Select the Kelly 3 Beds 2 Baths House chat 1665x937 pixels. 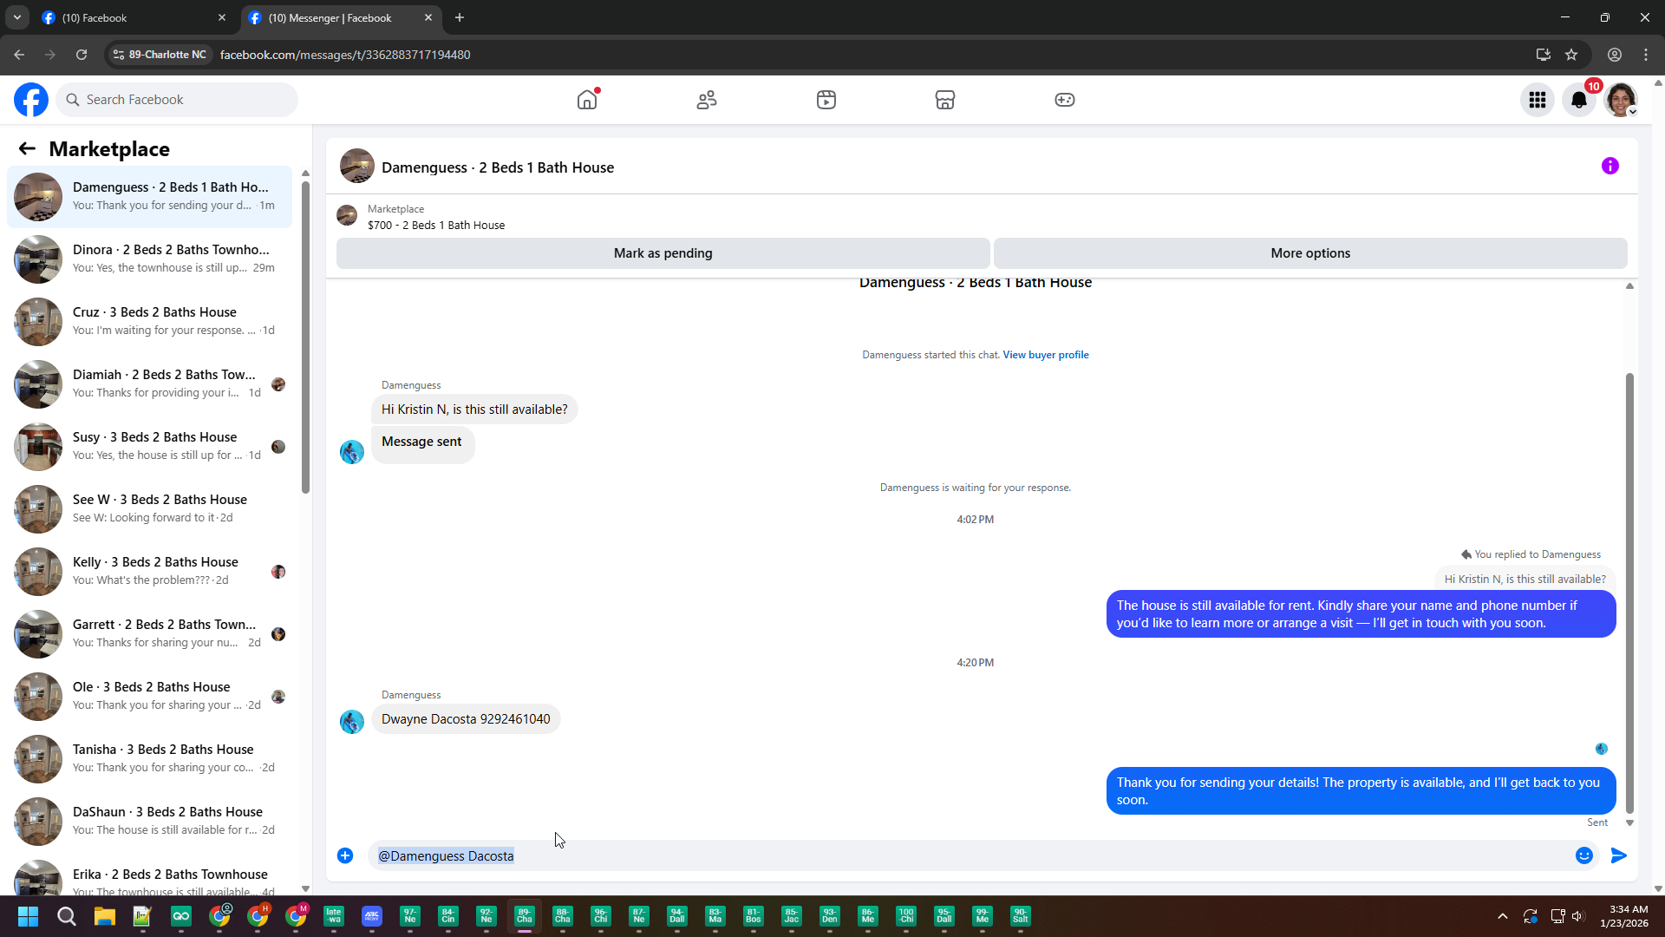(x=150, y=572)
